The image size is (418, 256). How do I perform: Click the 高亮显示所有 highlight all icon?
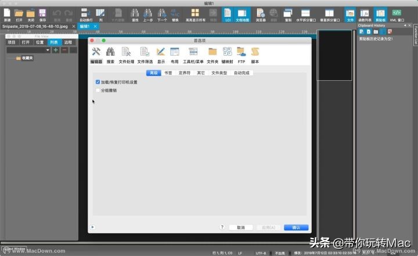click(x=196, y=15)
